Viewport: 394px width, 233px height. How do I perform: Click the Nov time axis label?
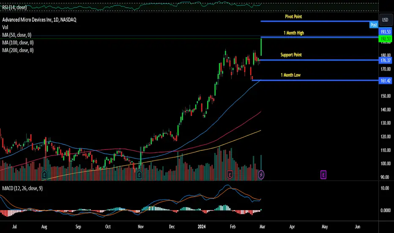141,227
